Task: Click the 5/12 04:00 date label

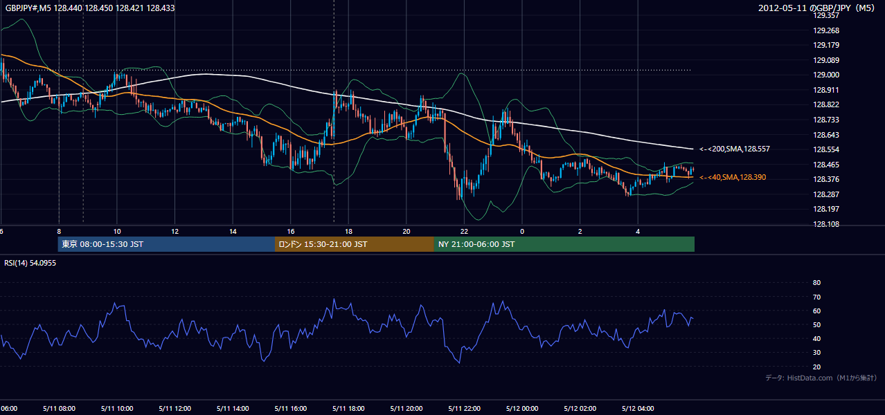Action: click(x=638, y=408)
